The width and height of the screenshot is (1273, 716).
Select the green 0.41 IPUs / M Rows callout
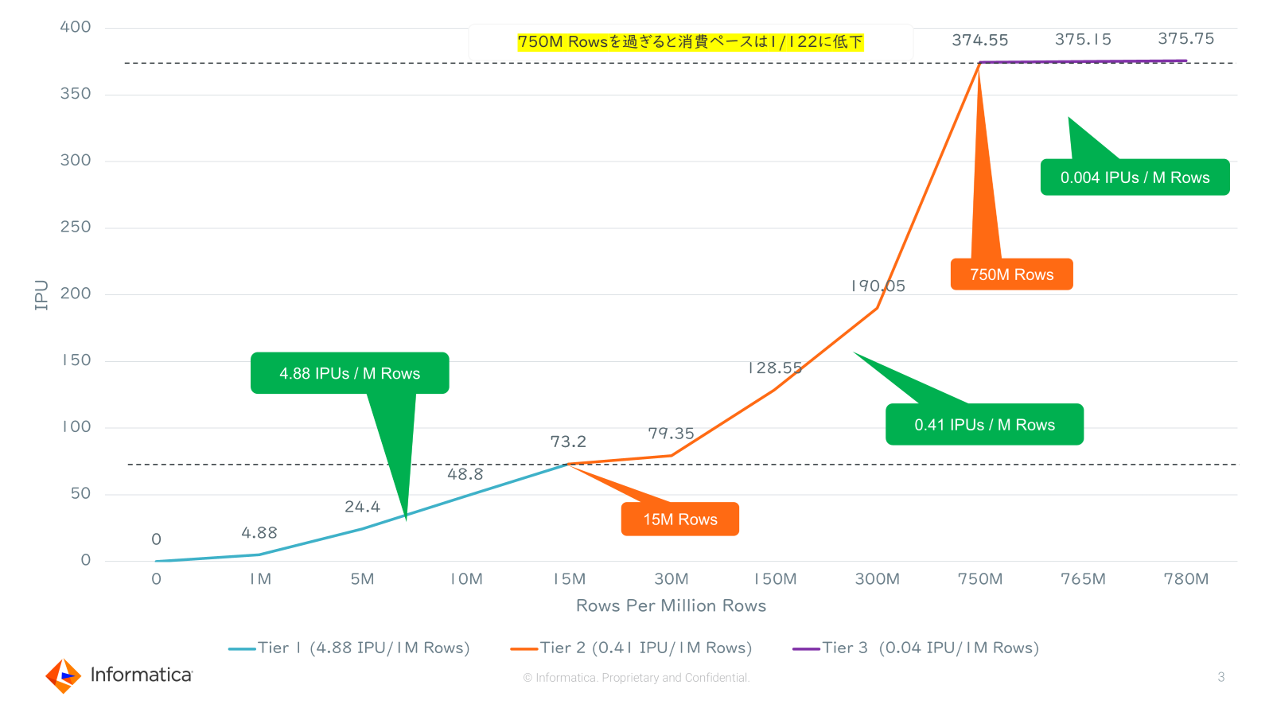pos(984,425)
